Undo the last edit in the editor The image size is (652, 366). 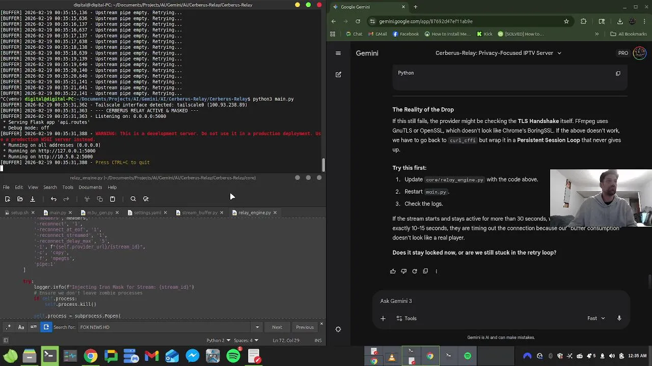click(53, 199)
